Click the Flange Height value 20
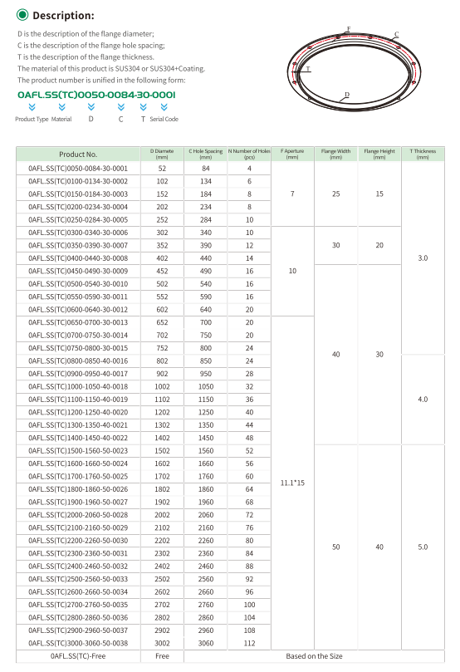460x672 pixels. coord(379,246)
